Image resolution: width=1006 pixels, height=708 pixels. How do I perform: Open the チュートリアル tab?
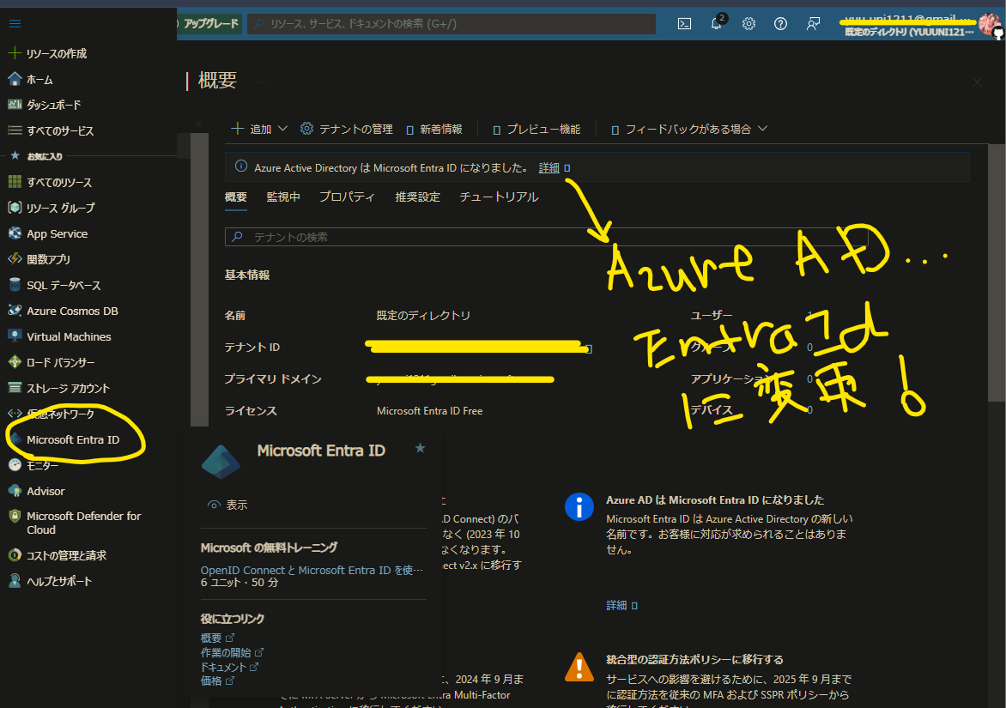(x=499, y=197)
